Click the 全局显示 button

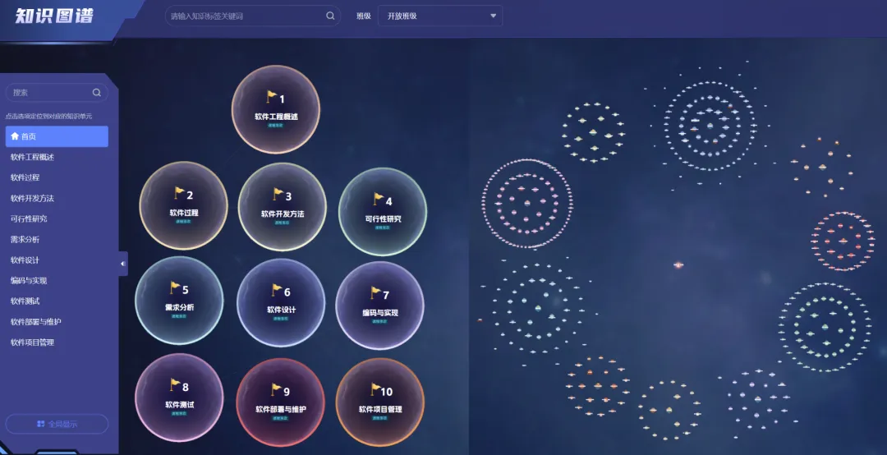pyautogui.click(x=57, y=424)
